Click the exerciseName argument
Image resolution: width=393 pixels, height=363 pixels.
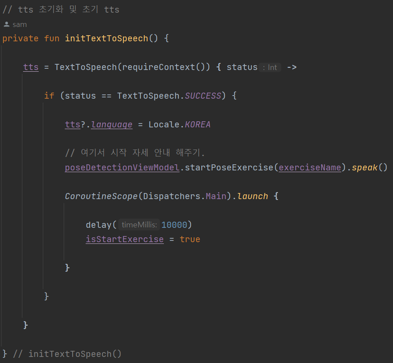click(x=310, y=167)
